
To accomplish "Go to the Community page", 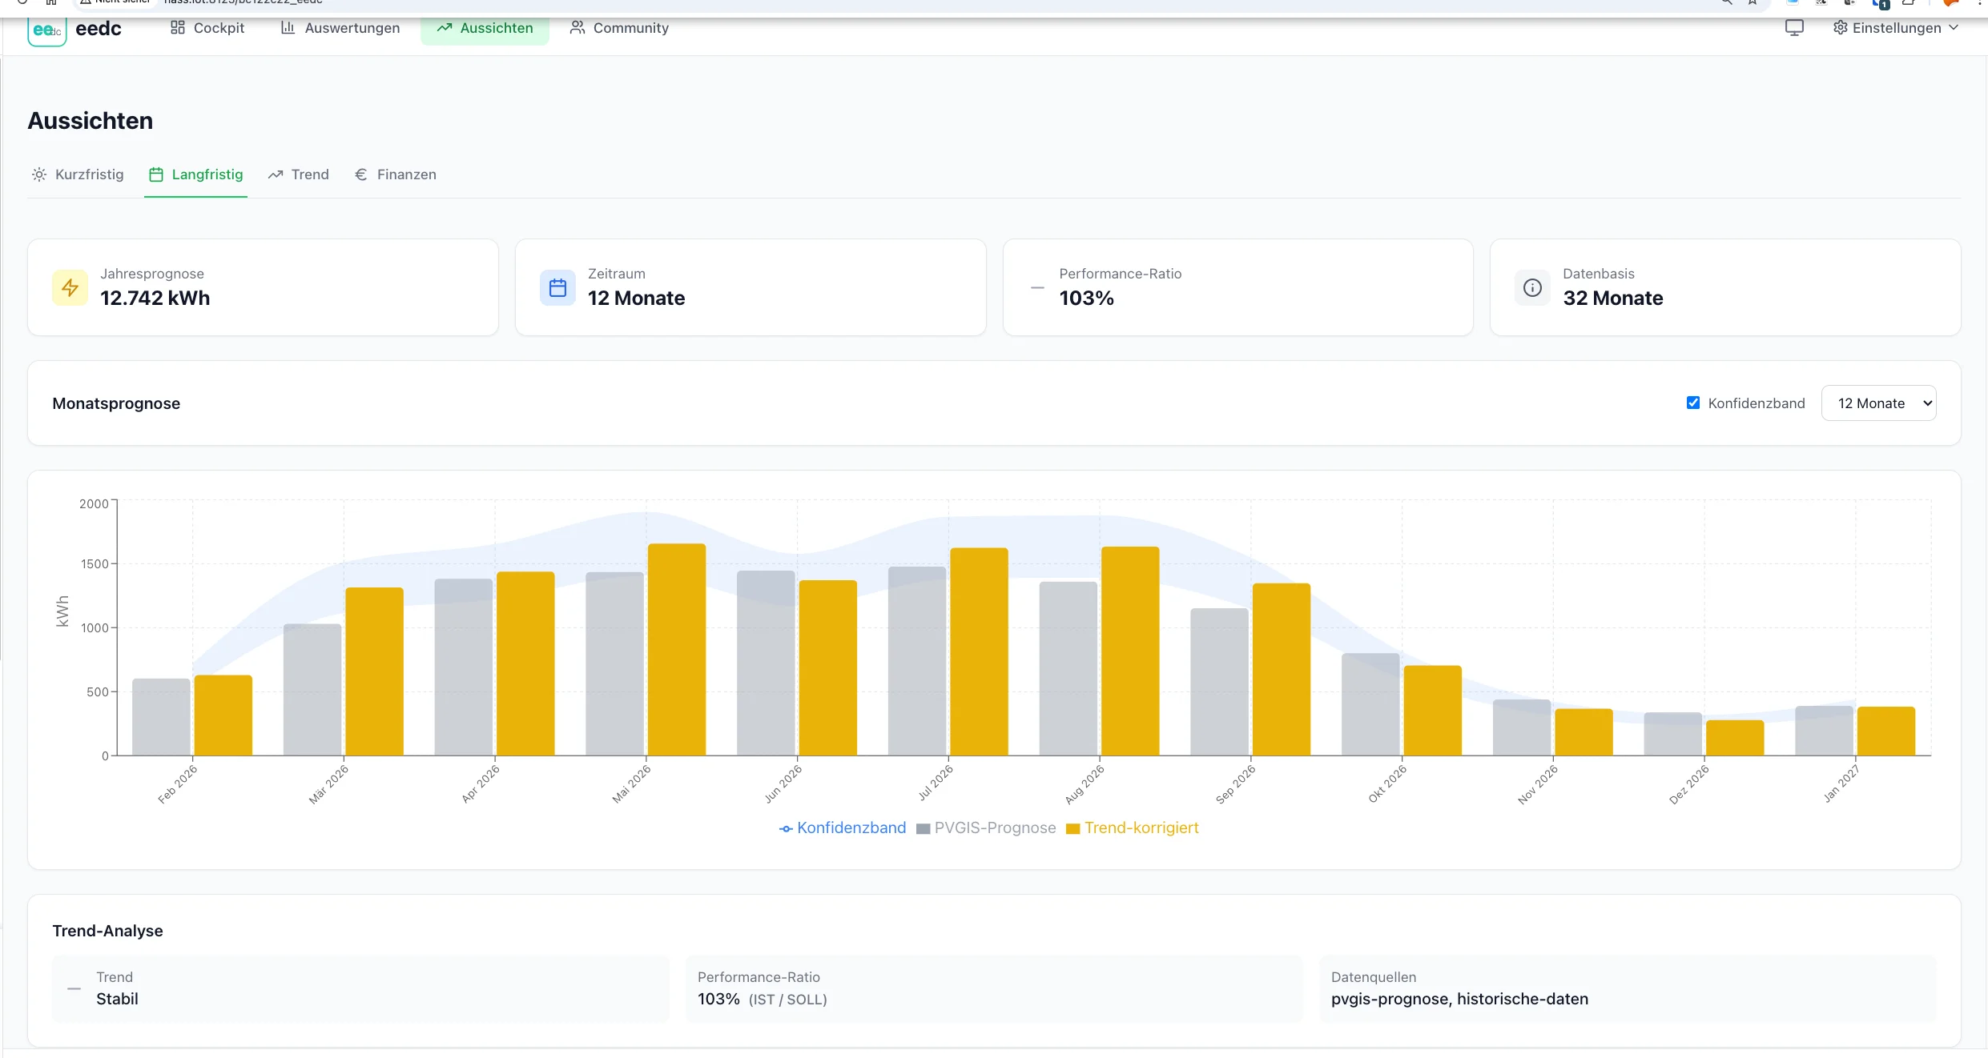I will [x=619, y=28].
